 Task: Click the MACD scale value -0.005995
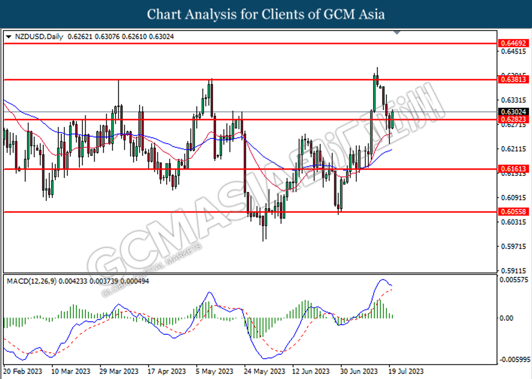point(515,360)
